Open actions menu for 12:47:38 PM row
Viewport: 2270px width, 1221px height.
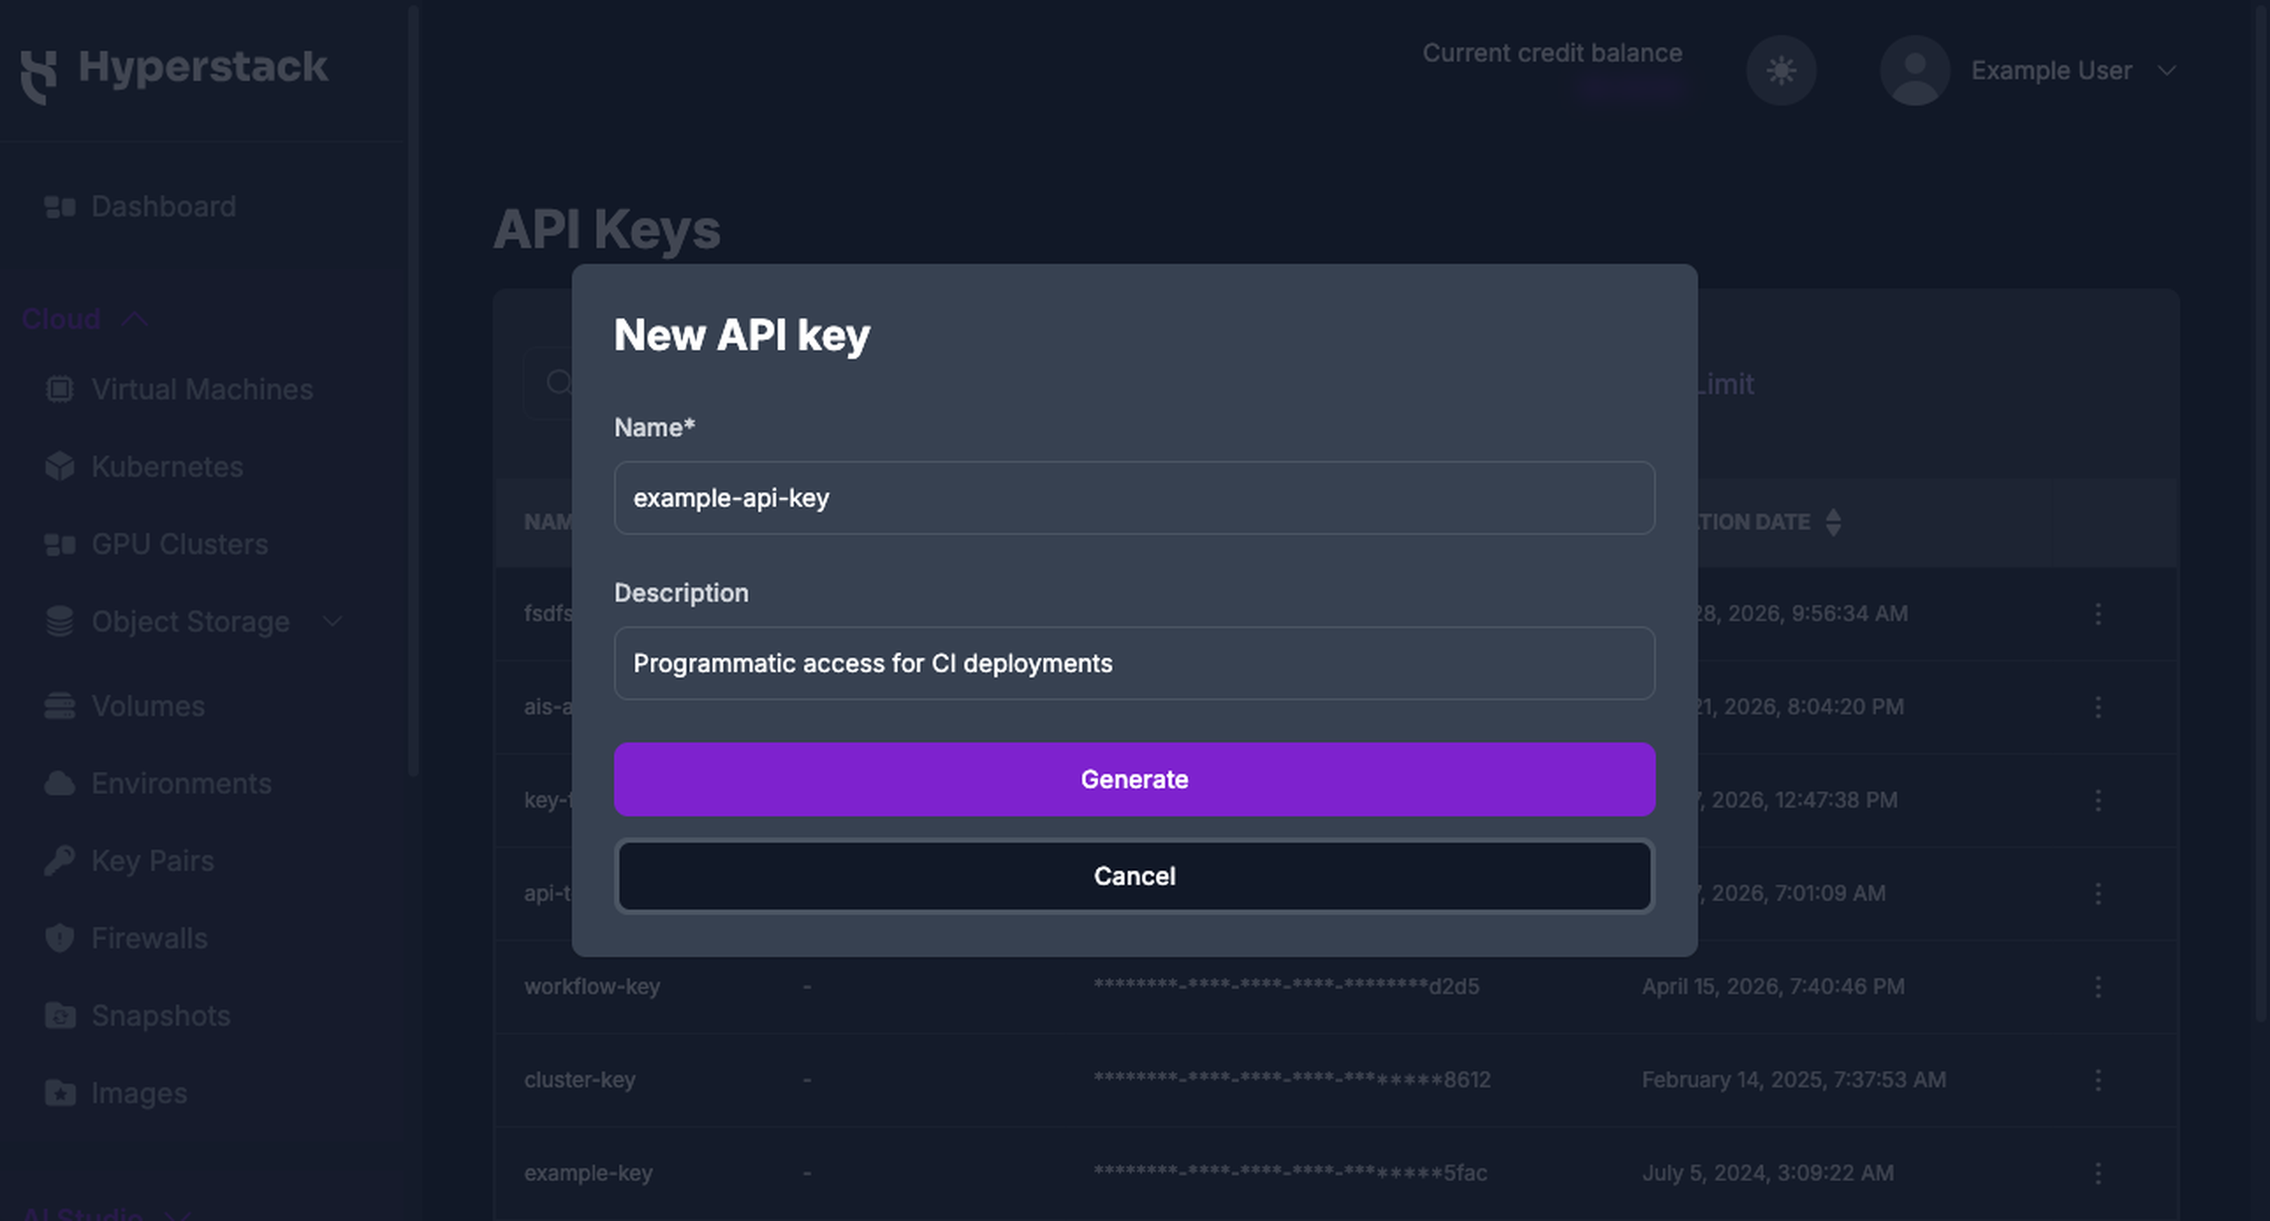click(x=2098, y=800)
